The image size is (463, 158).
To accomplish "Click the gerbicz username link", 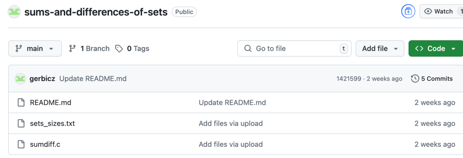I will 42,79.
